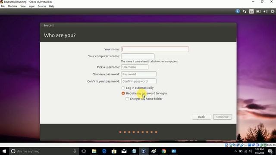Click the Continue button in installer
This screenshot has height=155, width=276.
[223, 117]
